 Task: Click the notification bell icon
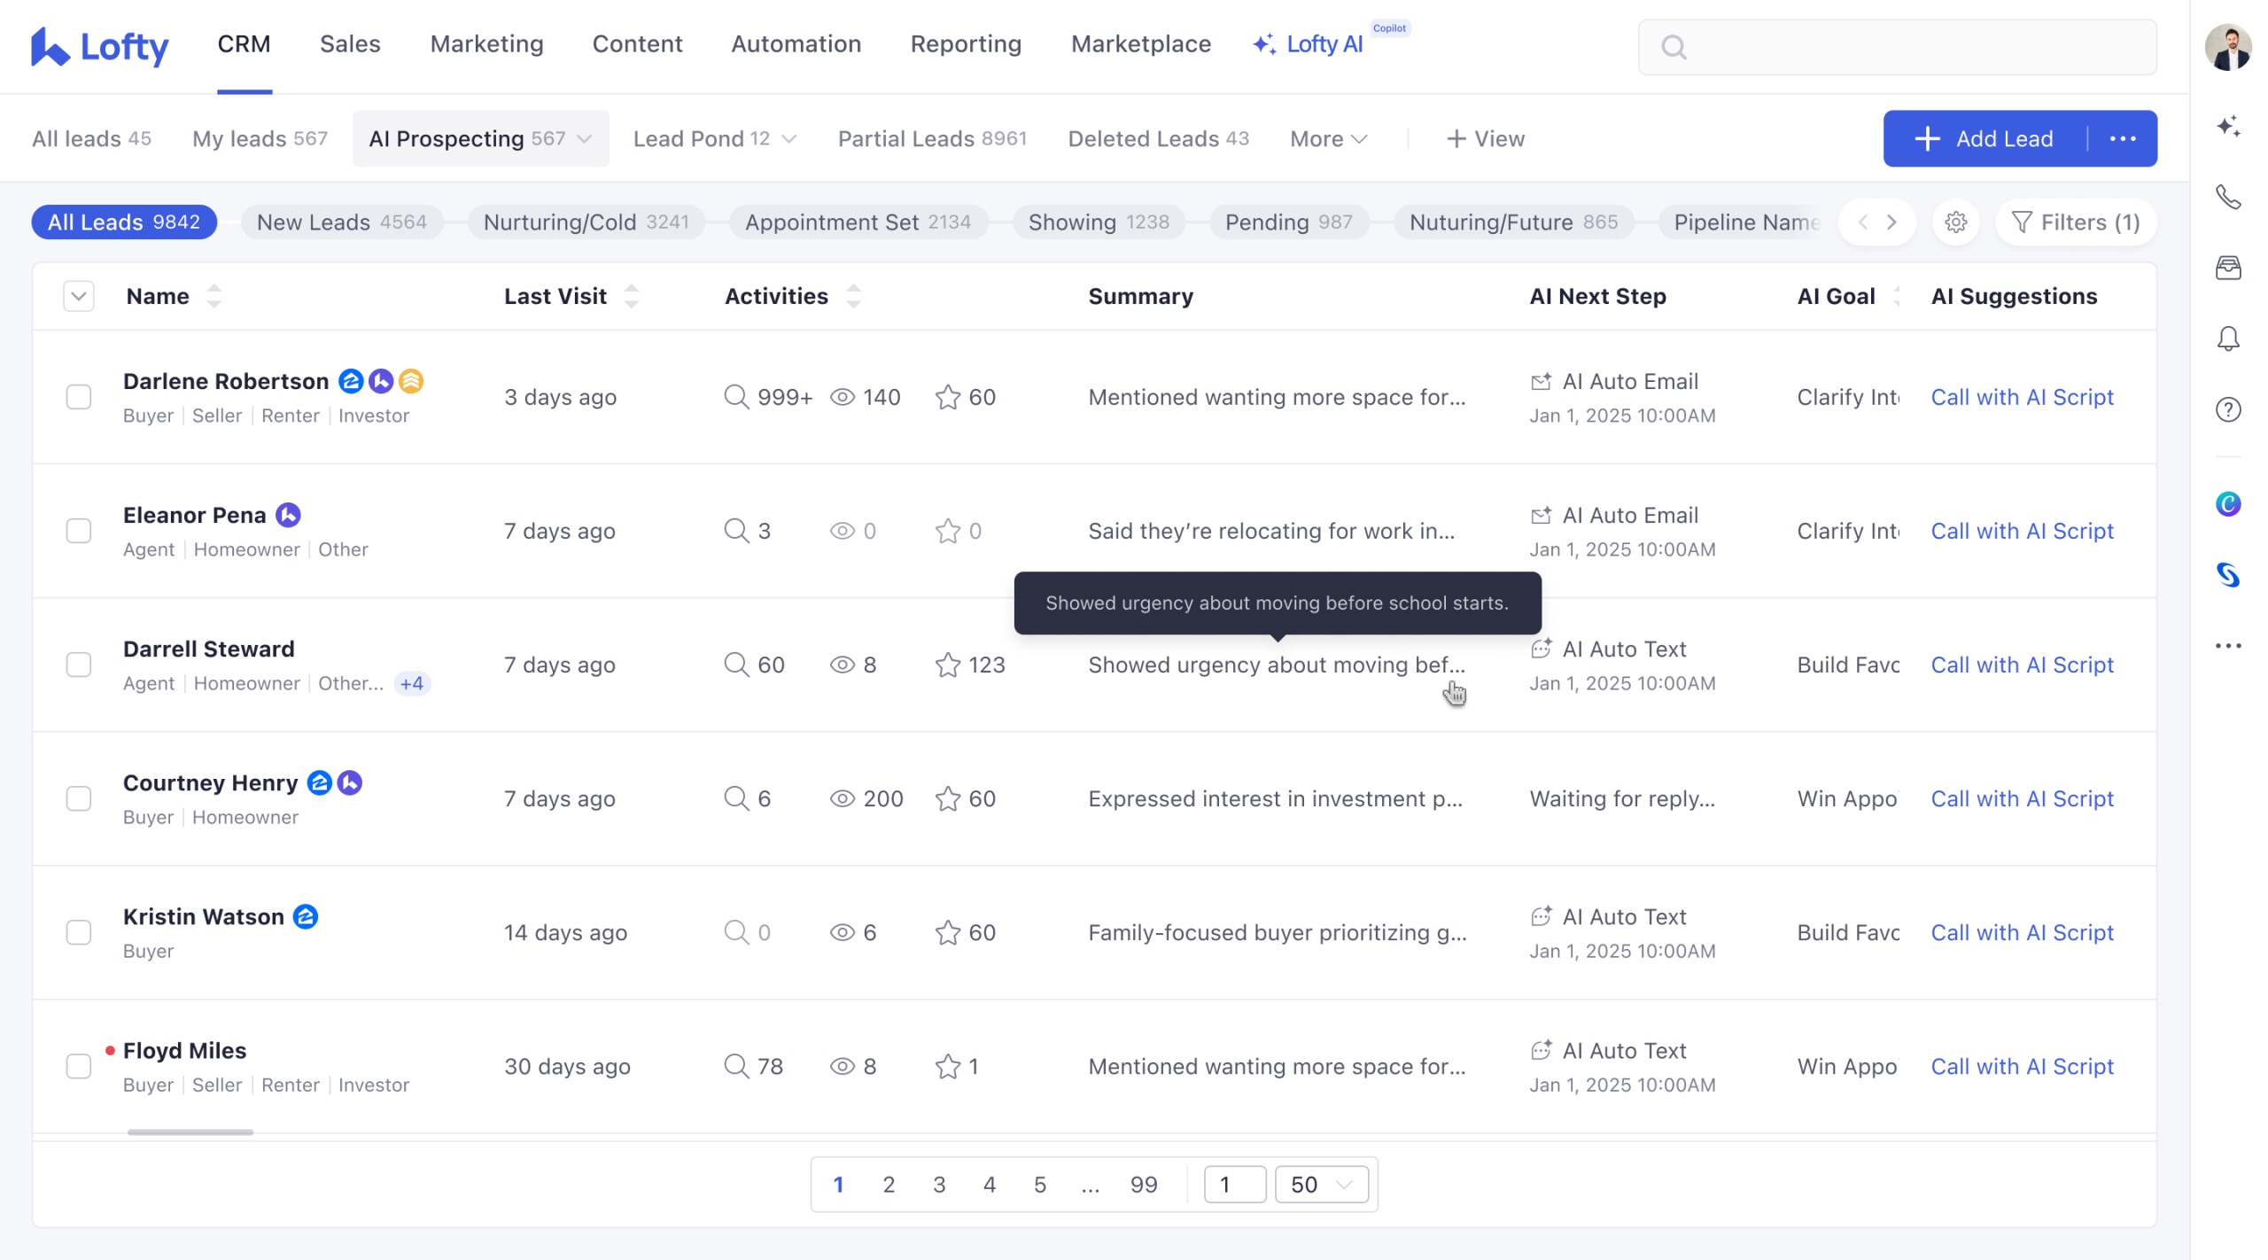pyautogui.click(x=2228, y=338)
